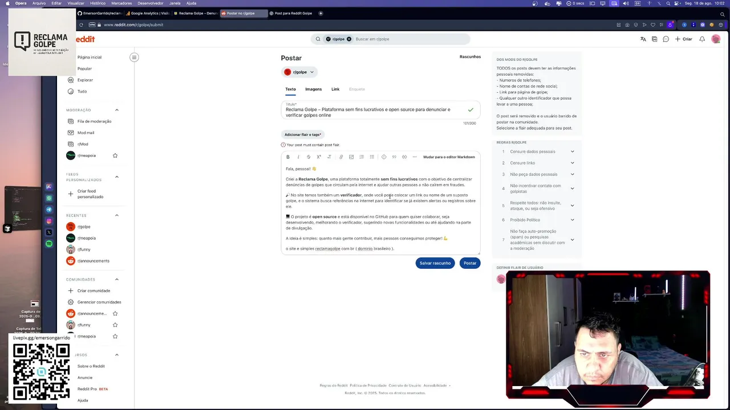The width and height of the screenshot is (730, 410).
Task: Open Gerenciar comunidades in sidebar
Action: 99,302
